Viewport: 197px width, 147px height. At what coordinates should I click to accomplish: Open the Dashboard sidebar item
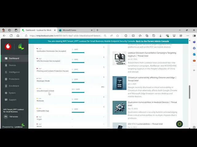pyautogui.click(x=14, y=58)
